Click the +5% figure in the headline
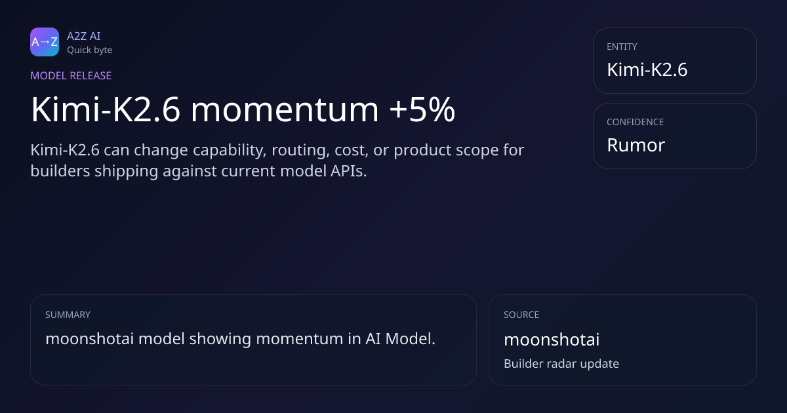Viewport: 787px width, 413px height. click(x=422, y=110)
